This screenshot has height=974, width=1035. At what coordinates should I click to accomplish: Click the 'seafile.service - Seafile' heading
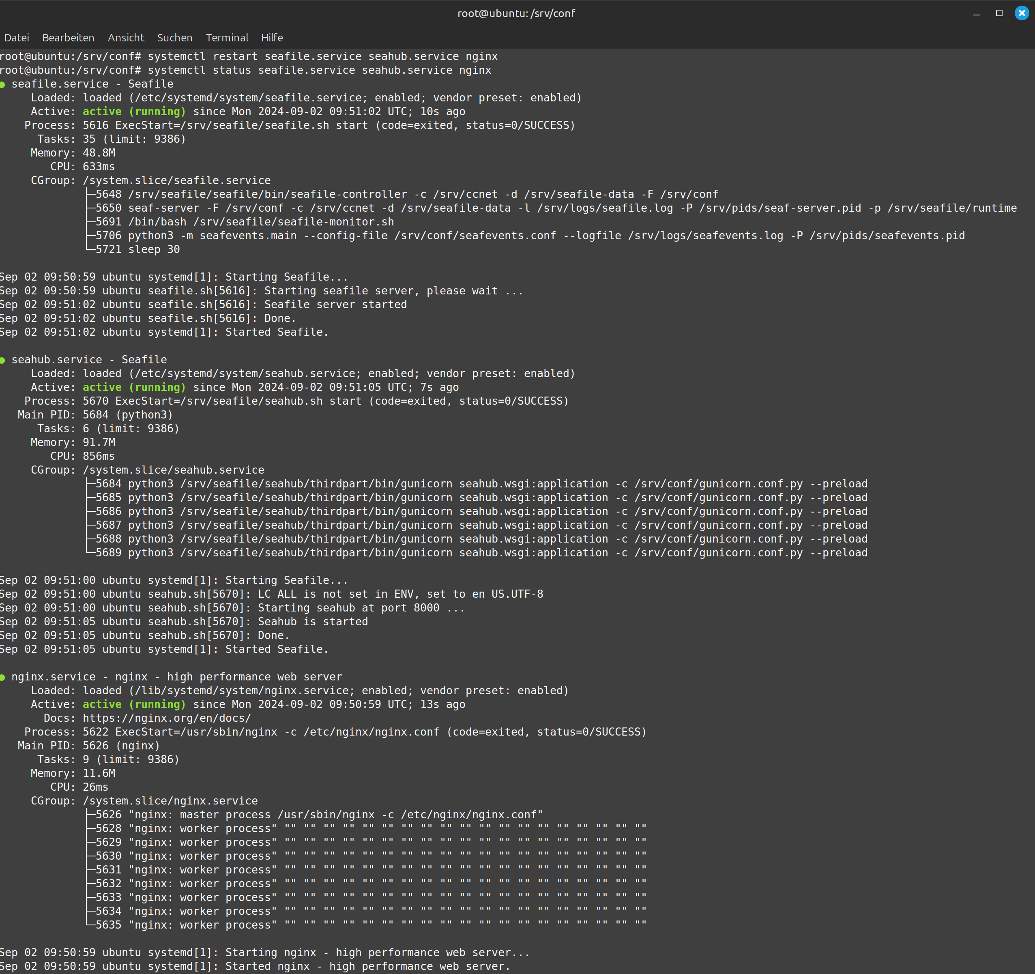92,84
